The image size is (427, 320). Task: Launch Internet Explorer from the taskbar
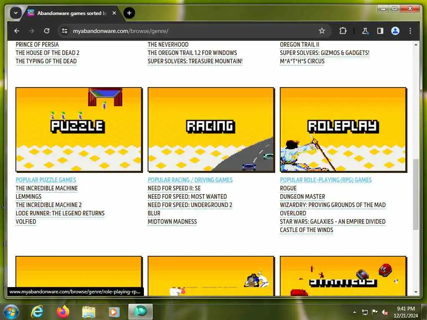(37, 312)
